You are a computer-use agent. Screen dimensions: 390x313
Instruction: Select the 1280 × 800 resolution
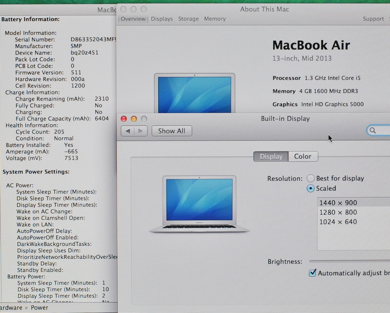point(353,212)
